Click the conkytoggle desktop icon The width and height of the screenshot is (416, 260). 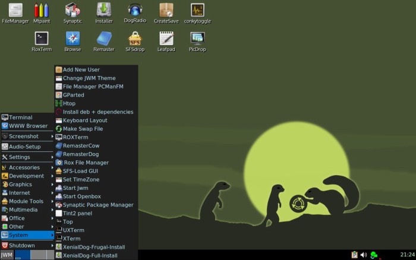point(197,13)
